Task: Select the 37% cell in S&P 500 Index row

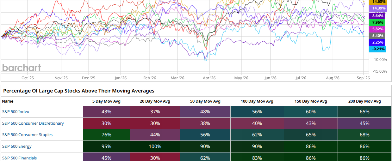Action: coord(155,112)
